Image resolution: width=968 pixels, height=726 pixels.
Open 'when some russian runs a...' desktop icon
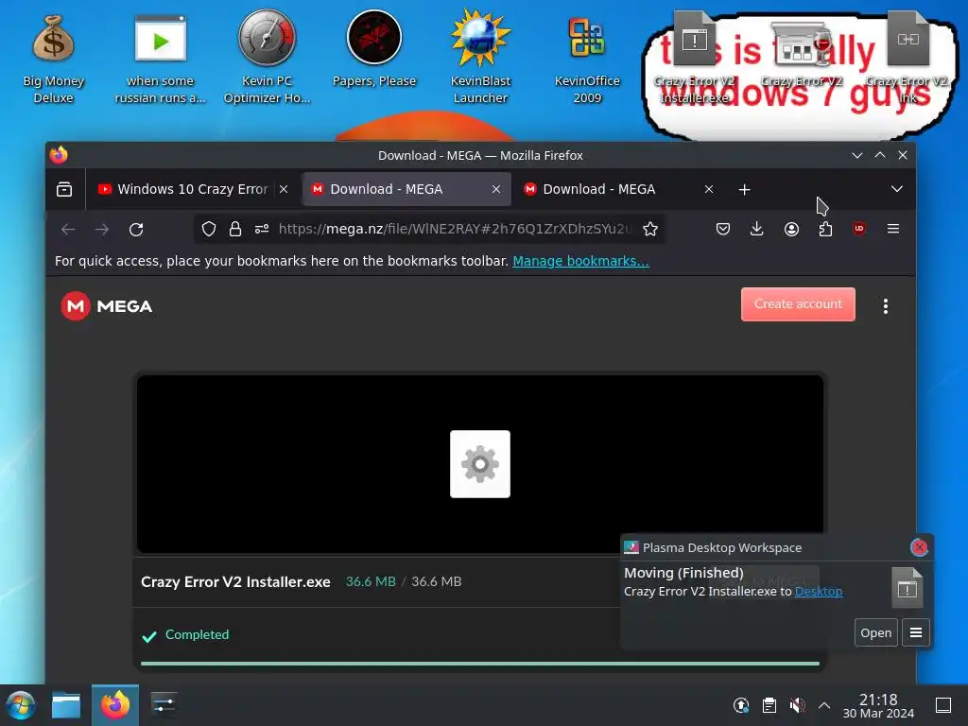point(161,59)
